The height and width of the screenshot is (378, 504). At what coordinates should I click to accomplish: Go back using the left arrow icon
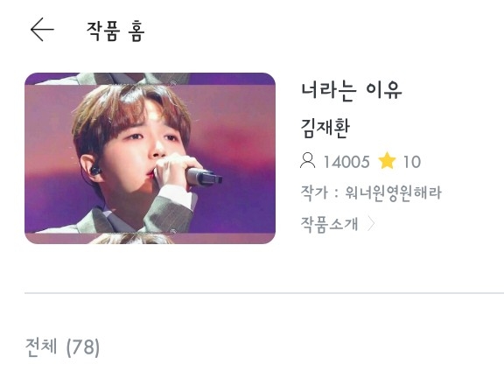[x=42, y=30]
